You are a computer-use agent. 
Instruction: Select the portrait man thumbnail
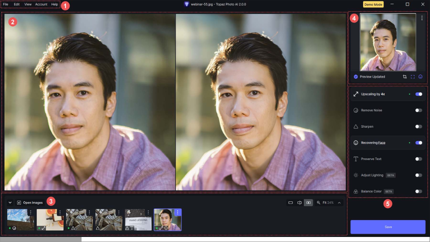tap(168, 219)
